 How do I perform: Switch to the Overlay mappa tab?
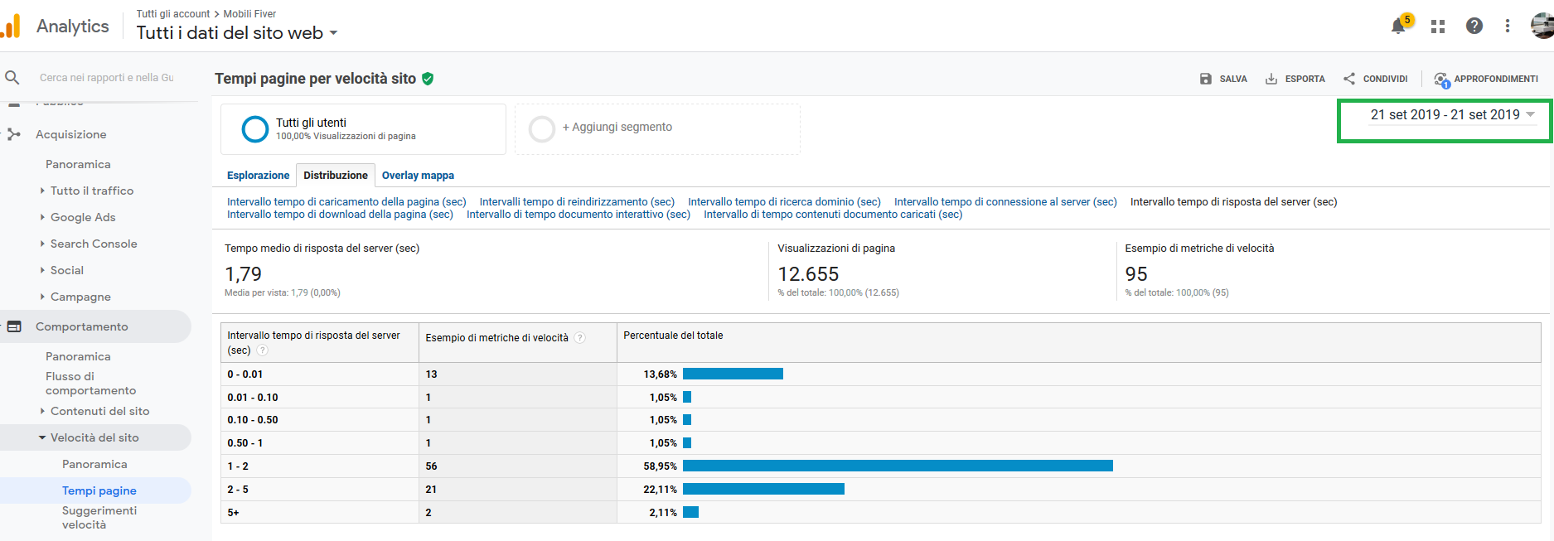coord(418,176)
